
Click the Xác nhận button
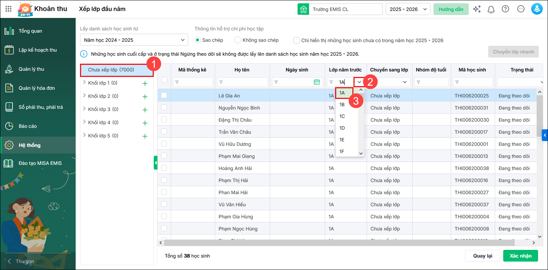pos(520,256)
